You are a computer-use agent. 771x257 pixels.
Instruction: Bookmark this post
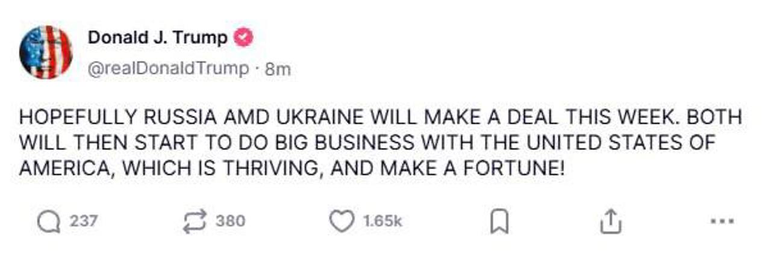click(x=499, y=222)
